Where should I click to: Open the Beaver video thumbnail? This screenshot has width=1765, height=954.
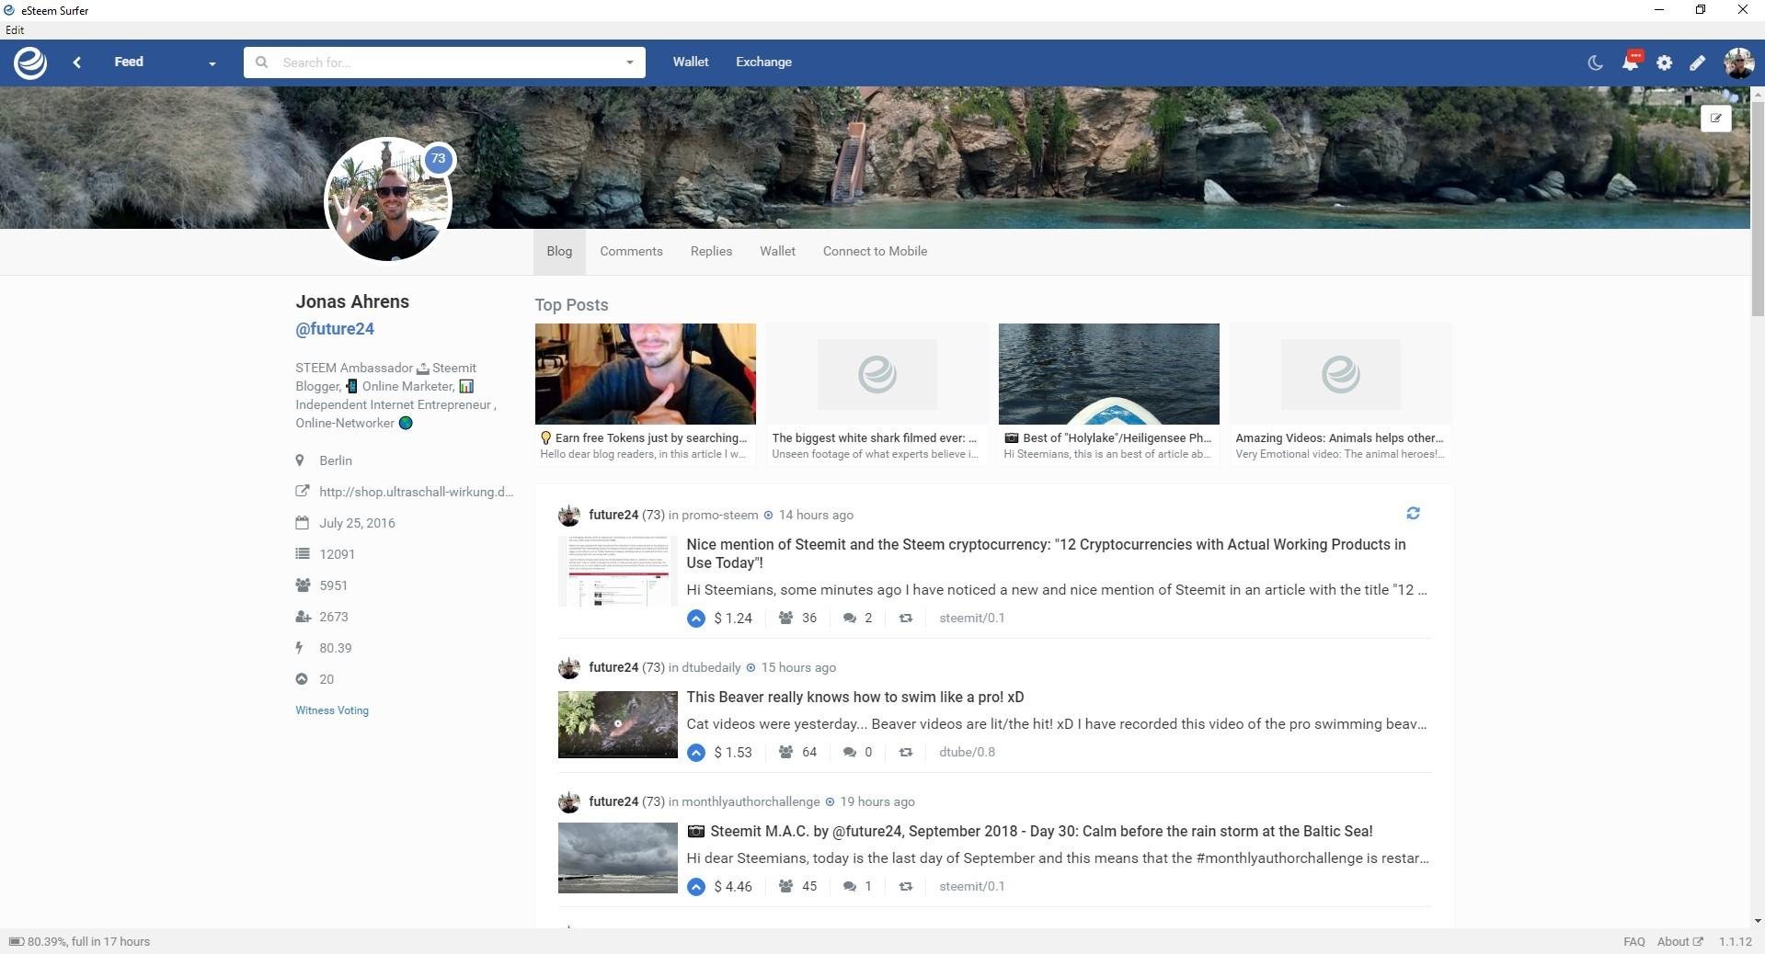click(618, 725)
